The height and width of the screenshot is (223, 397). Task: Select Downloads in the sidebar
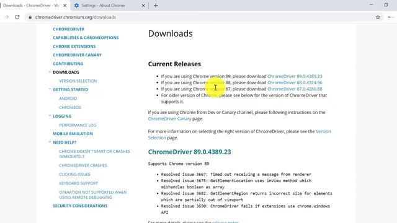(x=66, y=72)
